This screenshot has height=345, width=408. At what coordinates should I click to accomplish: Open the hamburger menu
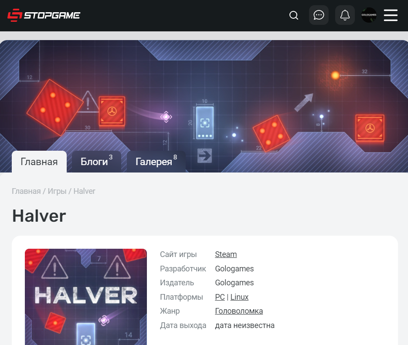[x=391, y=15]
